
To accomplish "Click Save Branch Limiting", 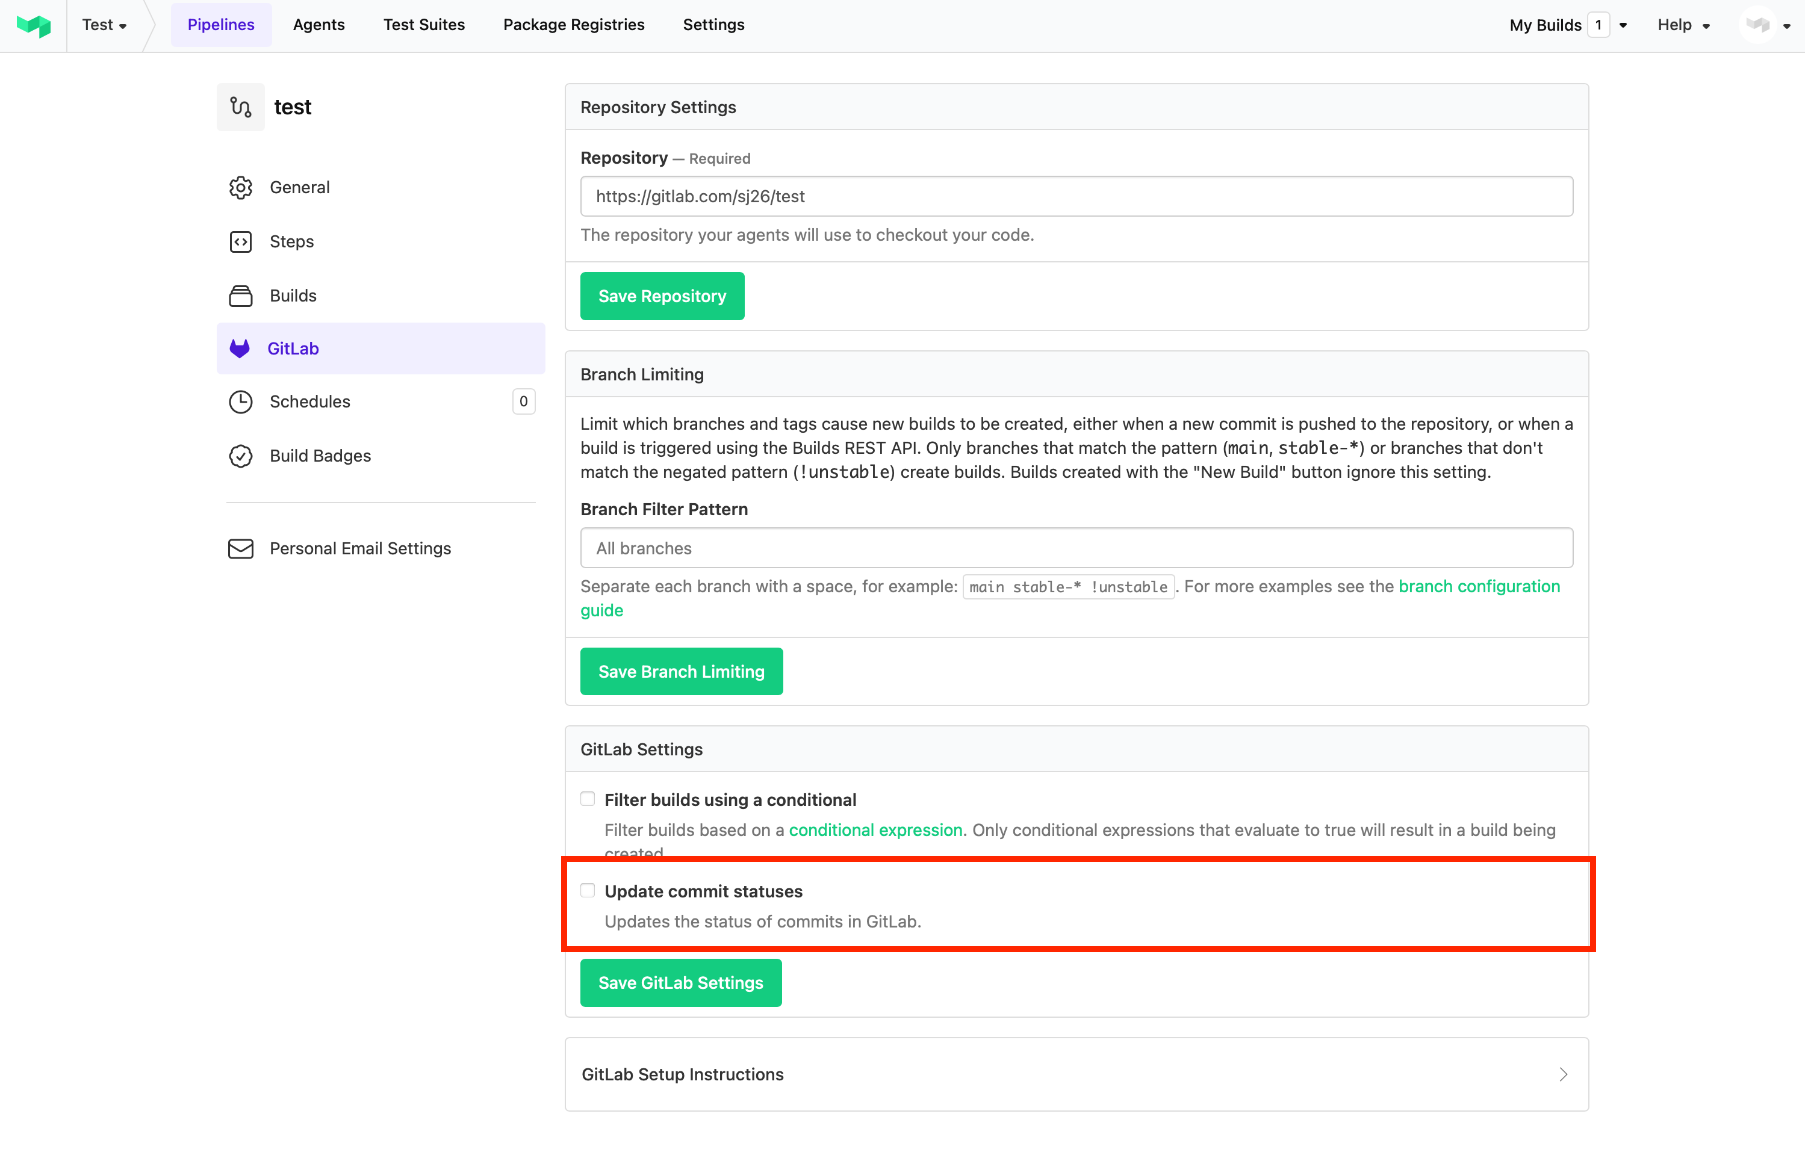I will [682, 670].
